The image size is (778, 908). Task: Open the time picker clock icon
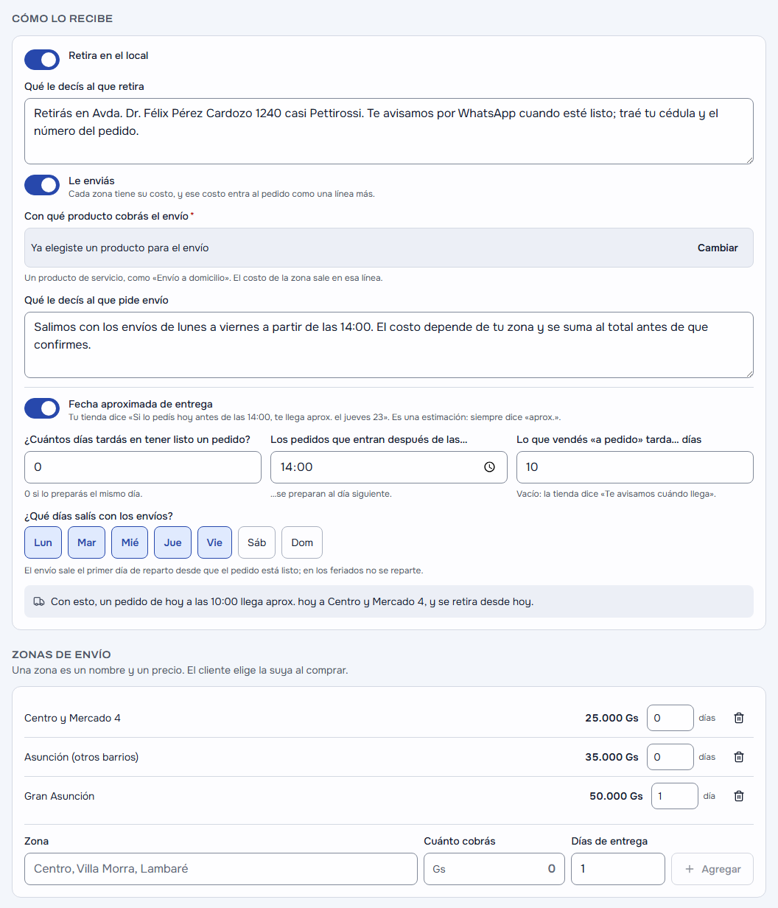click(x=489, y=467)
